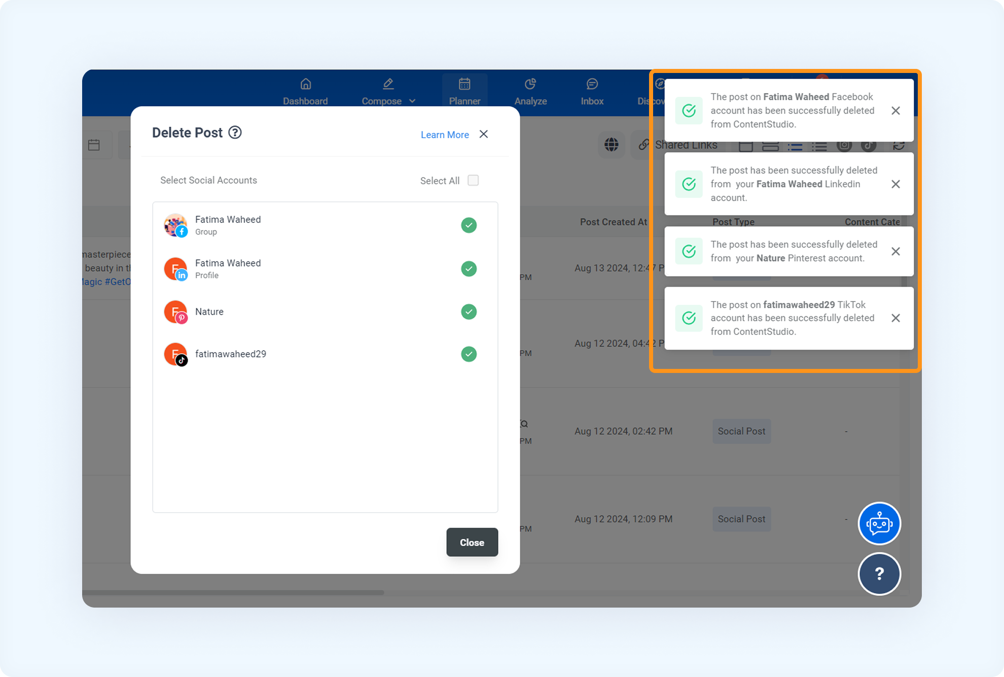This screenshot has width=1004, height=677.
Task: Toggle checkmark for Nature Pinterest account
Action: pyautogui.click(x=469, y=312)
